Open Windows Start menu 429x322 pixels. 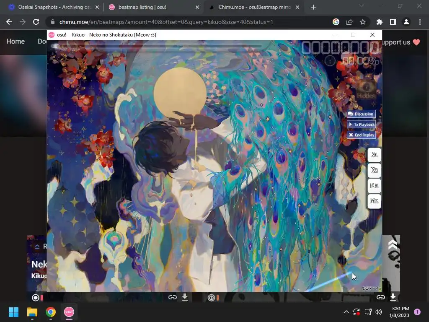[13, 312]
